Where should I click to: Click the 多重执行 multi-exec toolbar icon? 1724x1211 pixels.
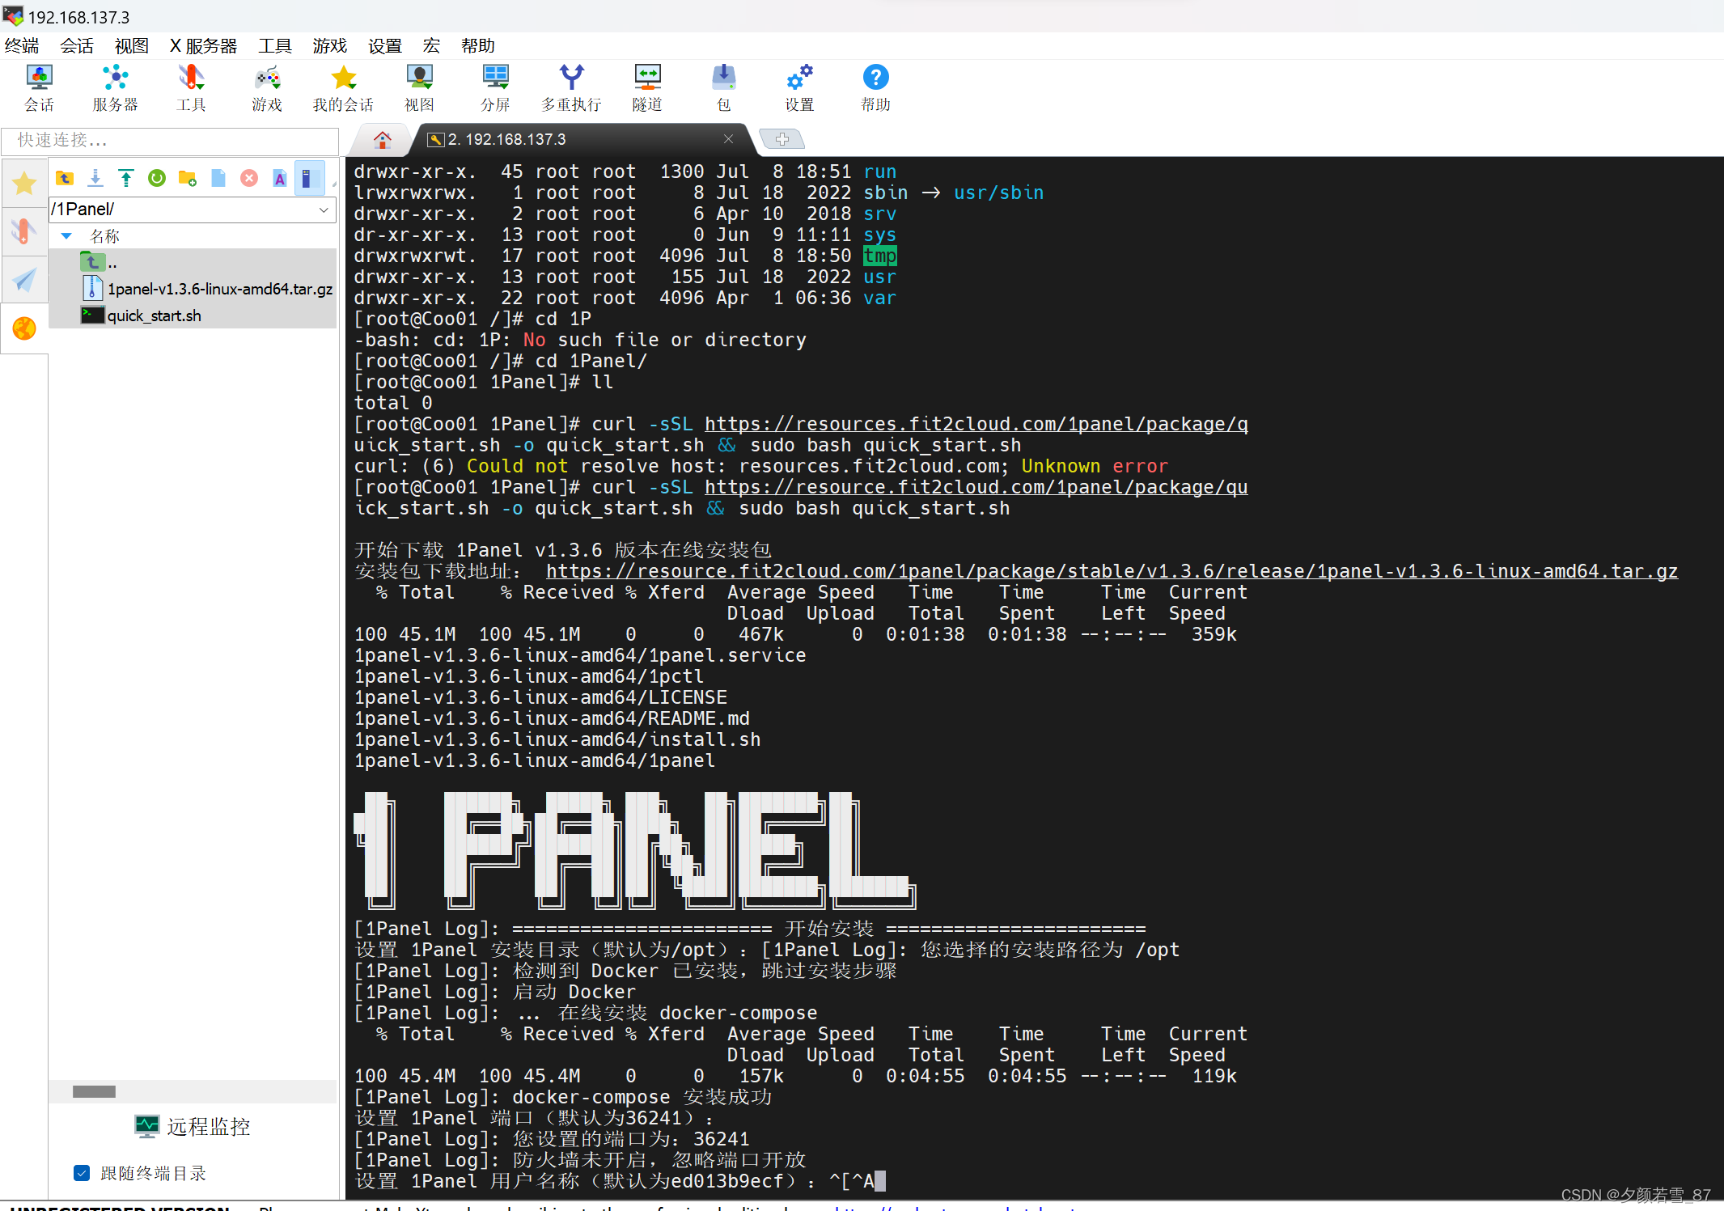571,88
